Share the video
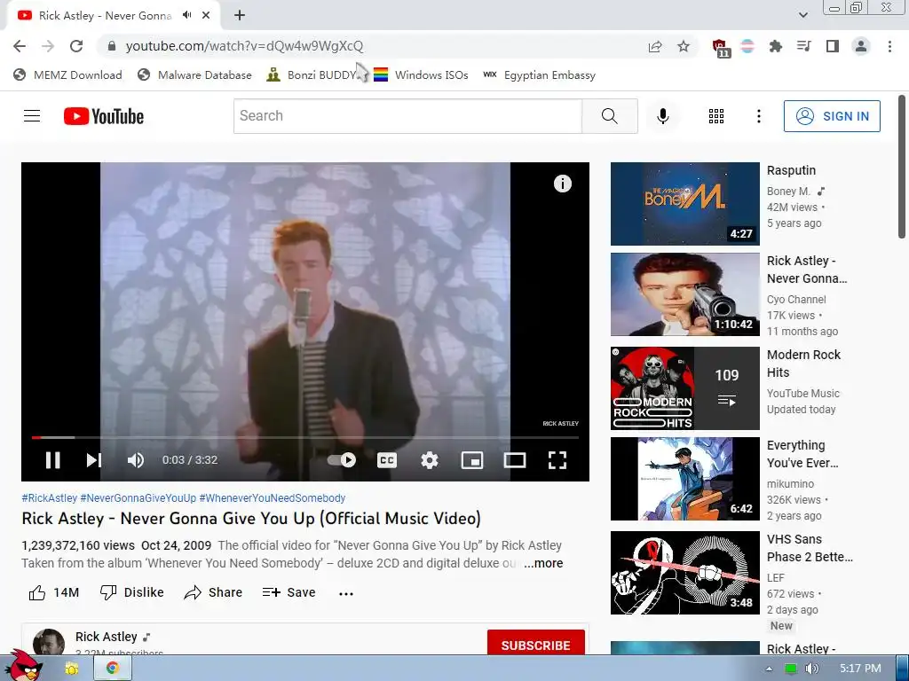 pos(213,592)
